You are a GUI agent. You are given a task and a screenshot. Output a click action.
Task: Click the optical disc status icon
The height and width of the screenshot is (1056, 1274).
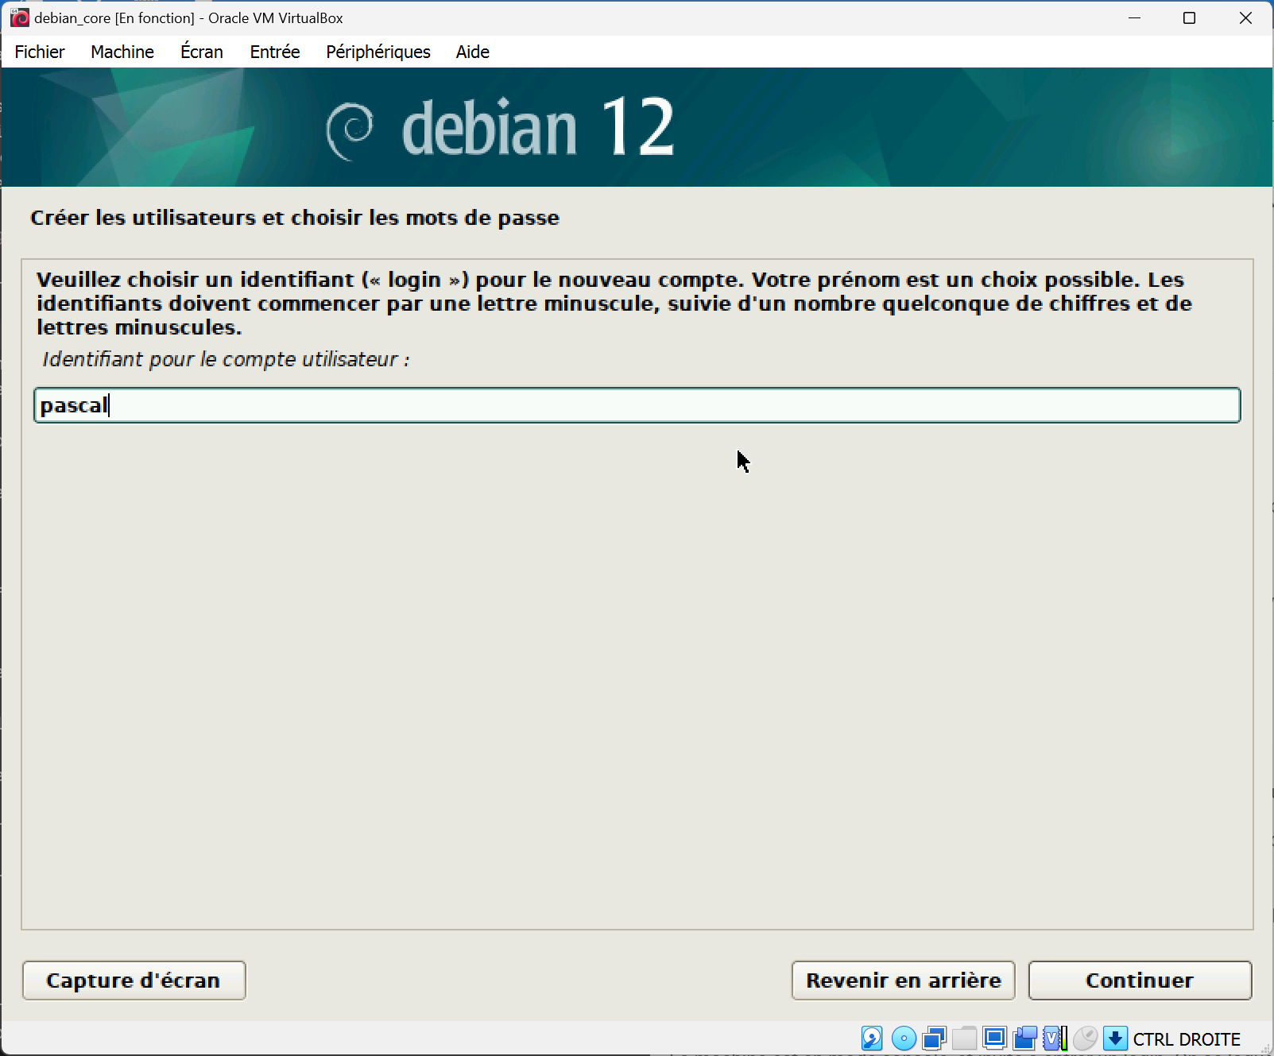(904, 1039)
